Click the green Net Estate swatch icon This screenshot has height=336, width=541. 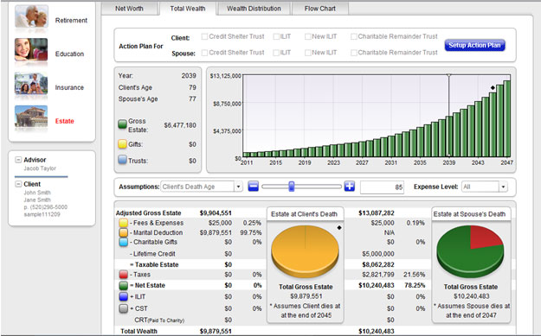tap(124, 285)
